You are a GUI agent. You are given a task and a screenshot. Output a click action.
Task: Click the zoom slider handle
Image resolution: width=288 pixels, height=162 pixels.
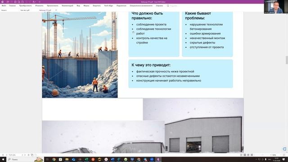pyautogui.click(x=263, y=155)
